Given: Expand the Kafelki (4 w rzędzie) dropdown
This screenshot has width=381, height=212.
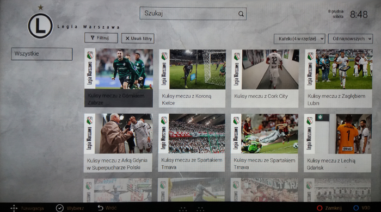Looking at the screenshot, I should coord(299,39).
